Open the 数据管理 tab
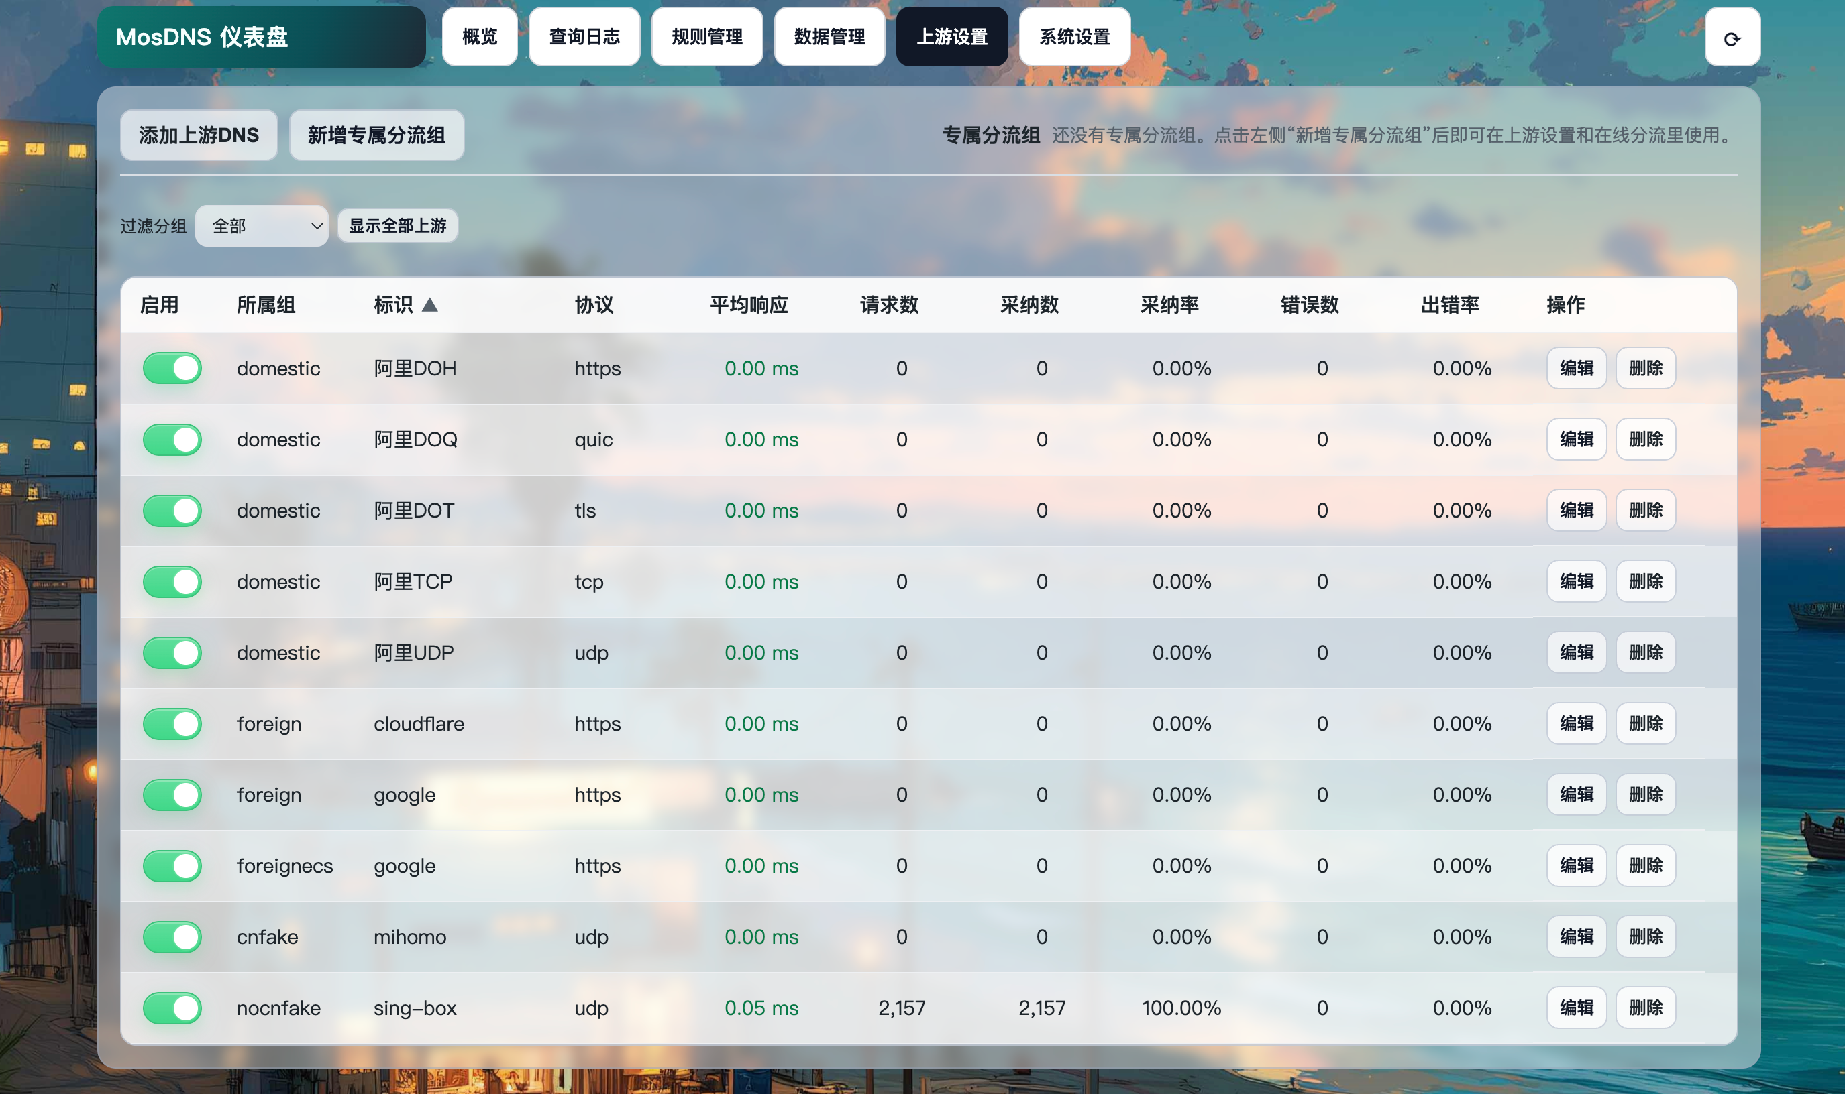The height and width of the screenshot is (1094, 1845). pyautogui.click(x=829, y=37)
